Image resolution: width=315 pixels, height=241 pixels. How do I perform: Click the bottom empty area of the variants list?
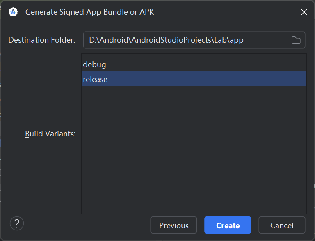click(x=194, y=201)
